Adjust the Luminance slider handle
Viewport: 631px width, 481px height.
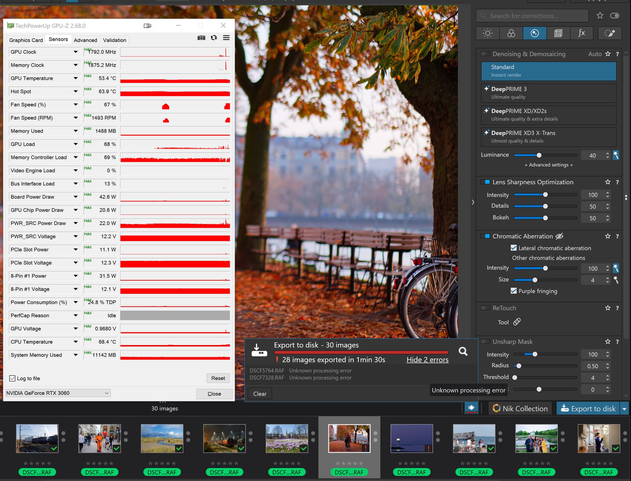(539, 155)
